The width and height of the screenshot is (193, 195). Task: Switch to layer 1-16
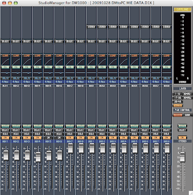(177, 94)
